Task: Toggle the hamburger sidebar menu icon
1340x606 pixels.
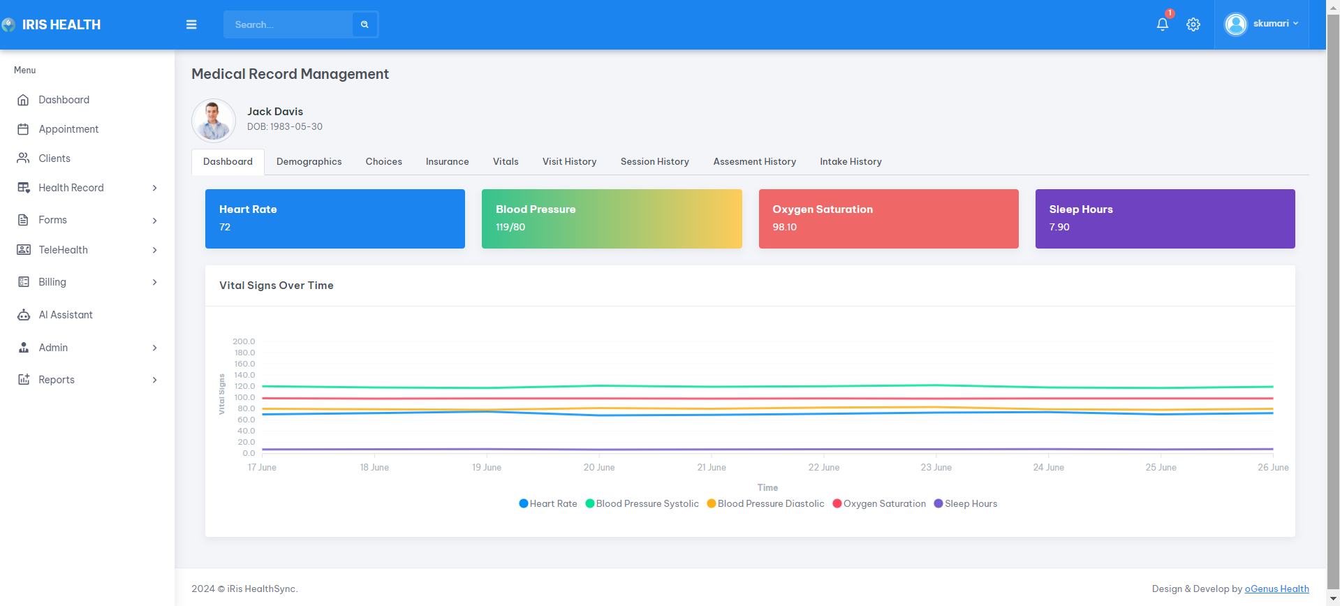Action: click(191, 24)
